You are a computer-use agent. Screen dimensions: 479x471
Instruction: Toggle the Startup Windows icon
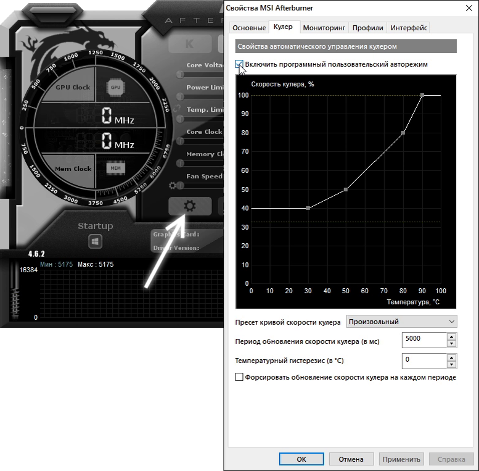[95, 241]
